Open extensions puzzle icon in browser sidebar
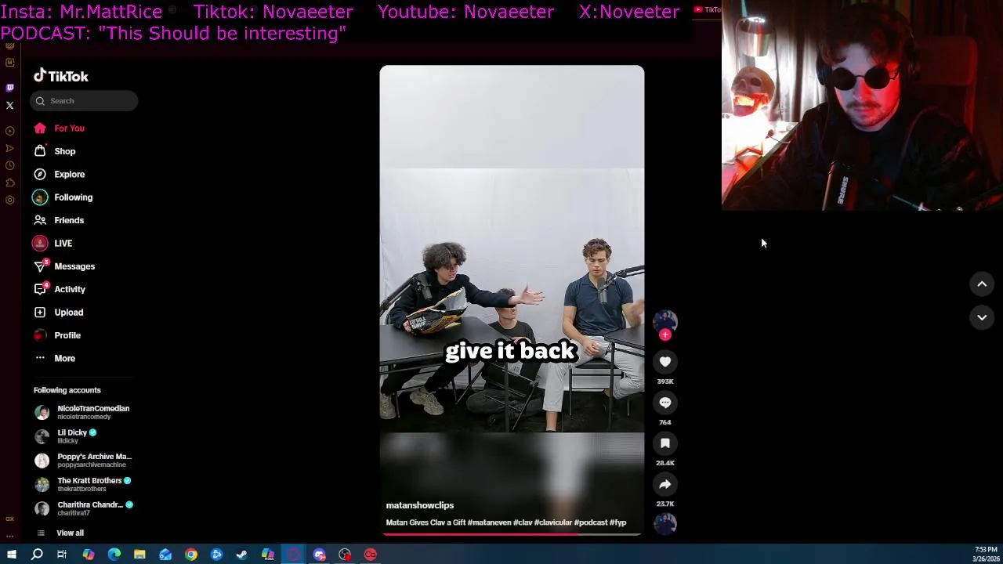 coord(9,183)
